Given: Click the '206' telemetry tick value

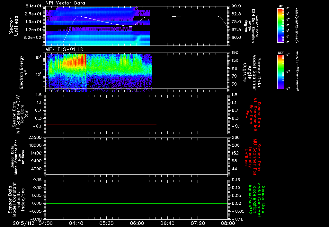Looking at the screenshot, I should (x=235, y=145).
